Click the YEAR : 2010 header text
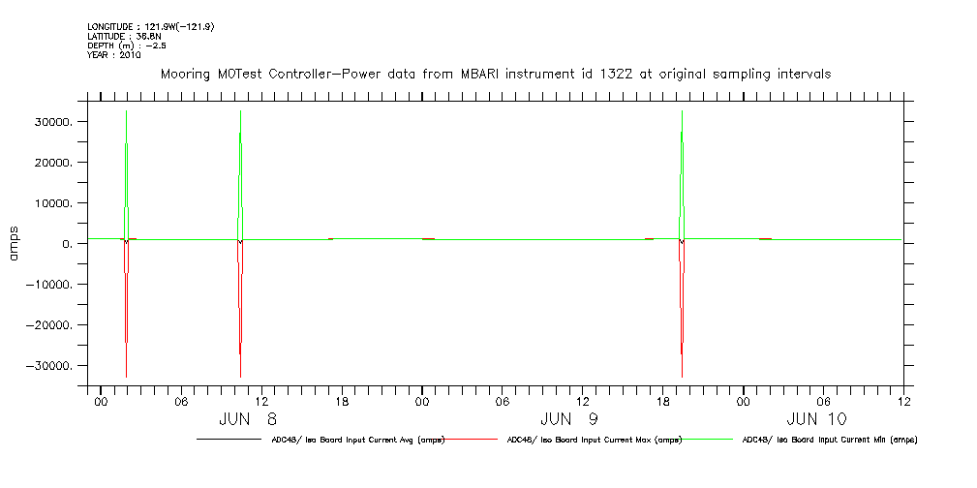 pos(114,53)
